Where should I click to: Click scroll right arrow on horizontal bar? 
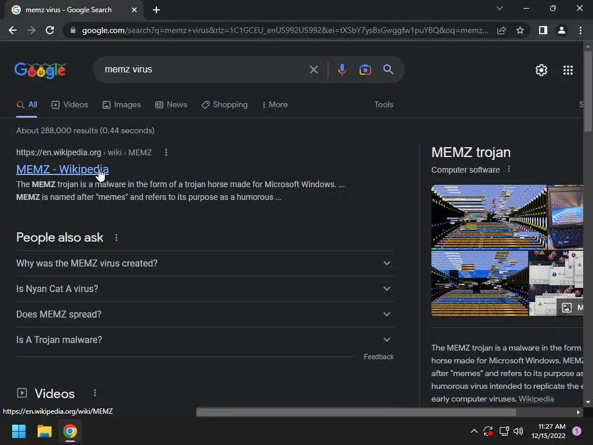(579, 412)
